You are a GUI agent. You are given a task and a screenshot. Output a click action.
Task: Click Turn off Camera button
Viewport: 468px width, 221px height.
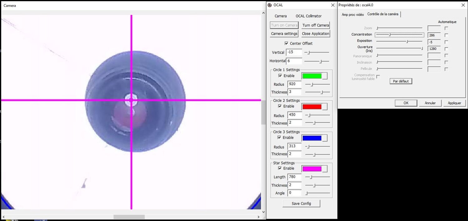coord(316,25)
